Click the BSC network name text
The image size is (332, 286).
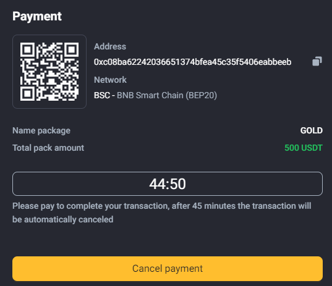click(x=102, y=95)
